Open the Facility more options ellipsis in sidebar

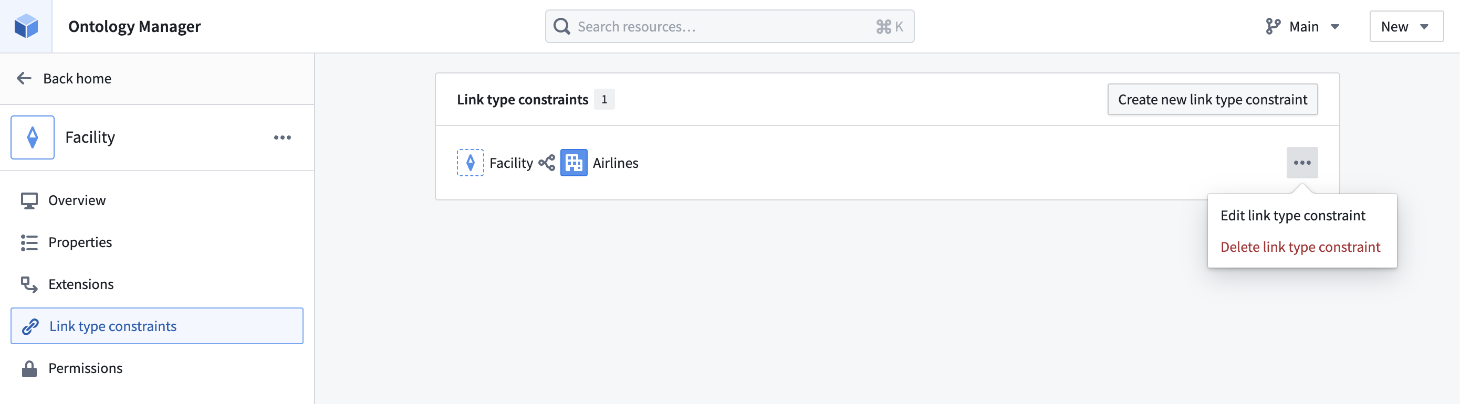coord(282,137)
